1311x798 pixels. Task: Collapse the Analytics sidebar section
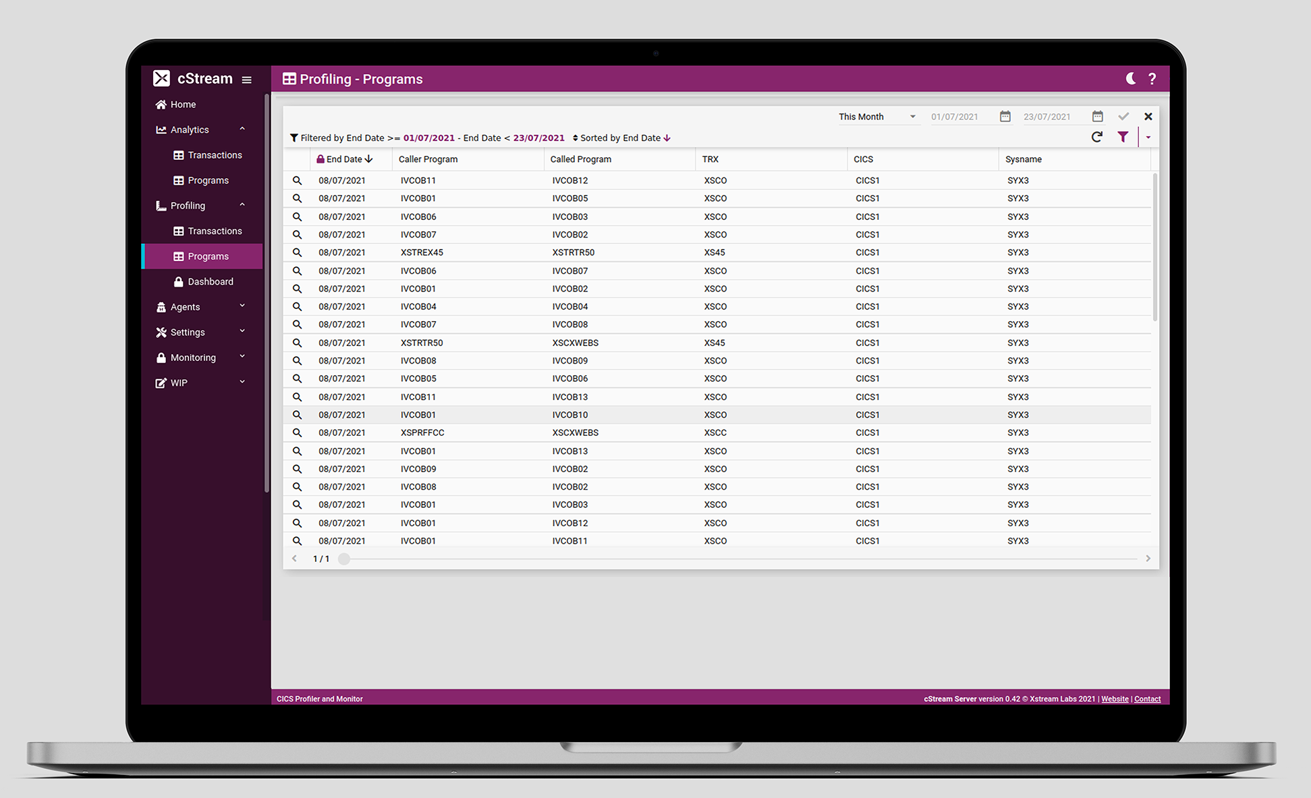pyautogui.click(x=242, y=130)
